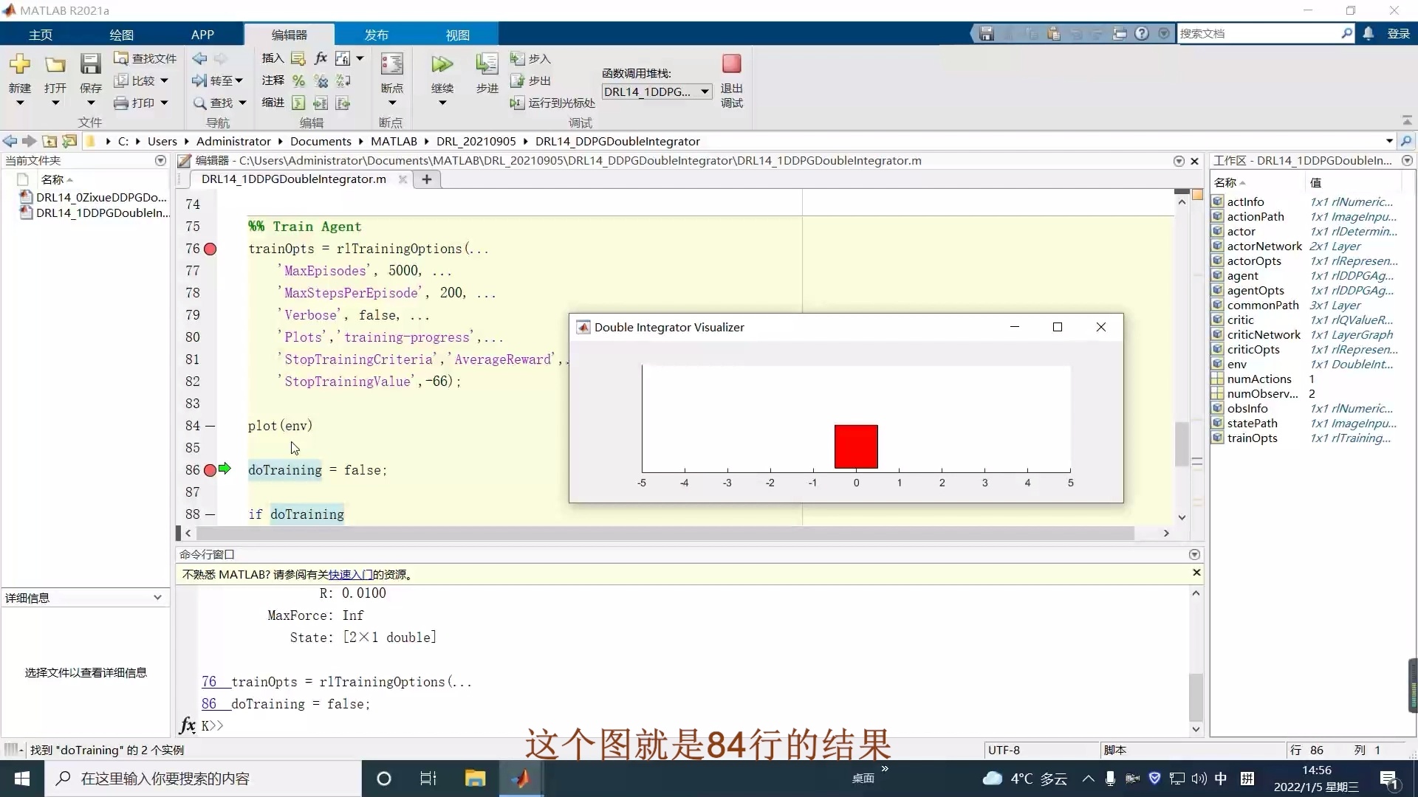
Task: Click the Save file icon
Action: click(90, 65)
